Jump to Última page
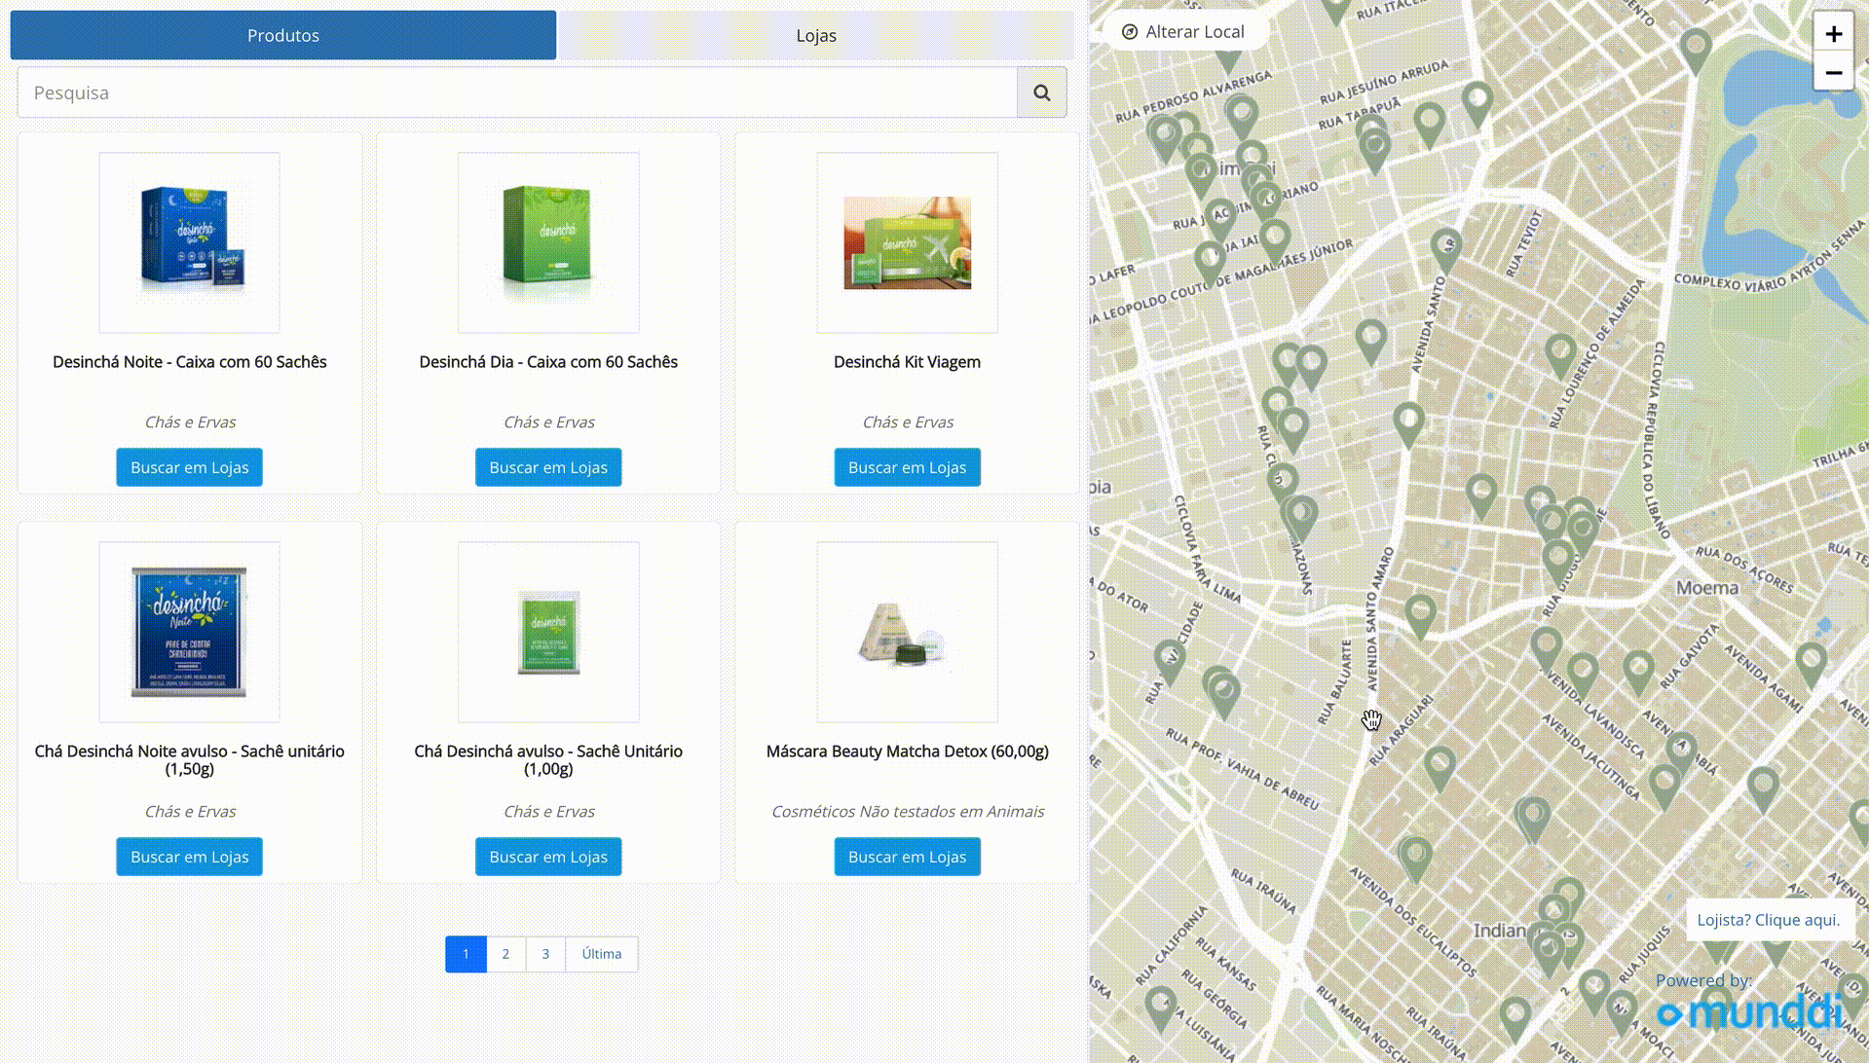 [601, 954]
